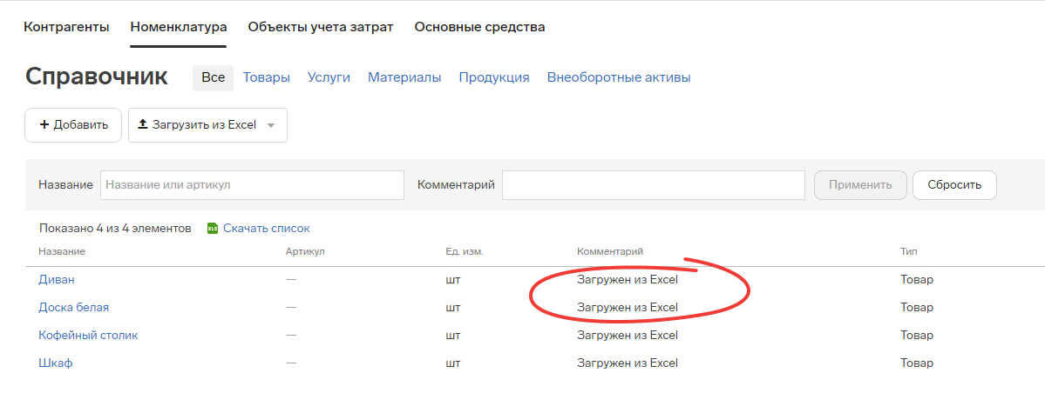Open the Контрагенты tab
1045x393 pixels.
66,27
